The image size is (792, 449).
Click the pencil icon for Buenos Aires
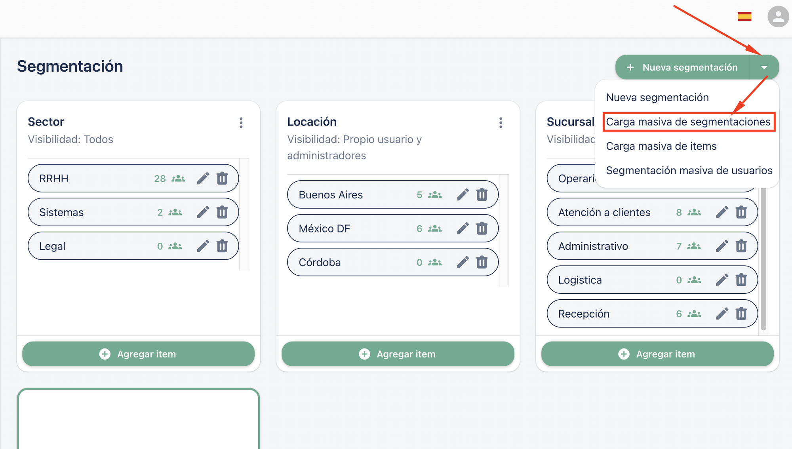[463, 195]
